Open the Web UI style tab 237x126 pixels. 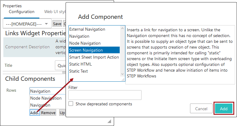(55, 12)
